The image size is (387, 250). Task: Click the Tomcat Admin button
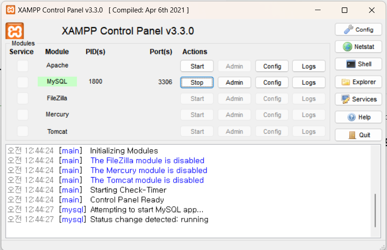click(x=234, y=131)
